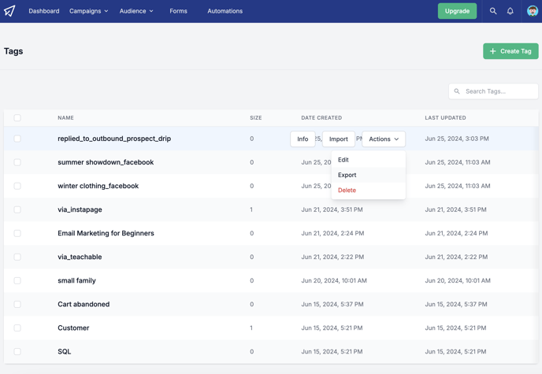The width and height of the screenshot is (542, 374).
Task: Open tag Cart abandoned
Action: point(84,304)
